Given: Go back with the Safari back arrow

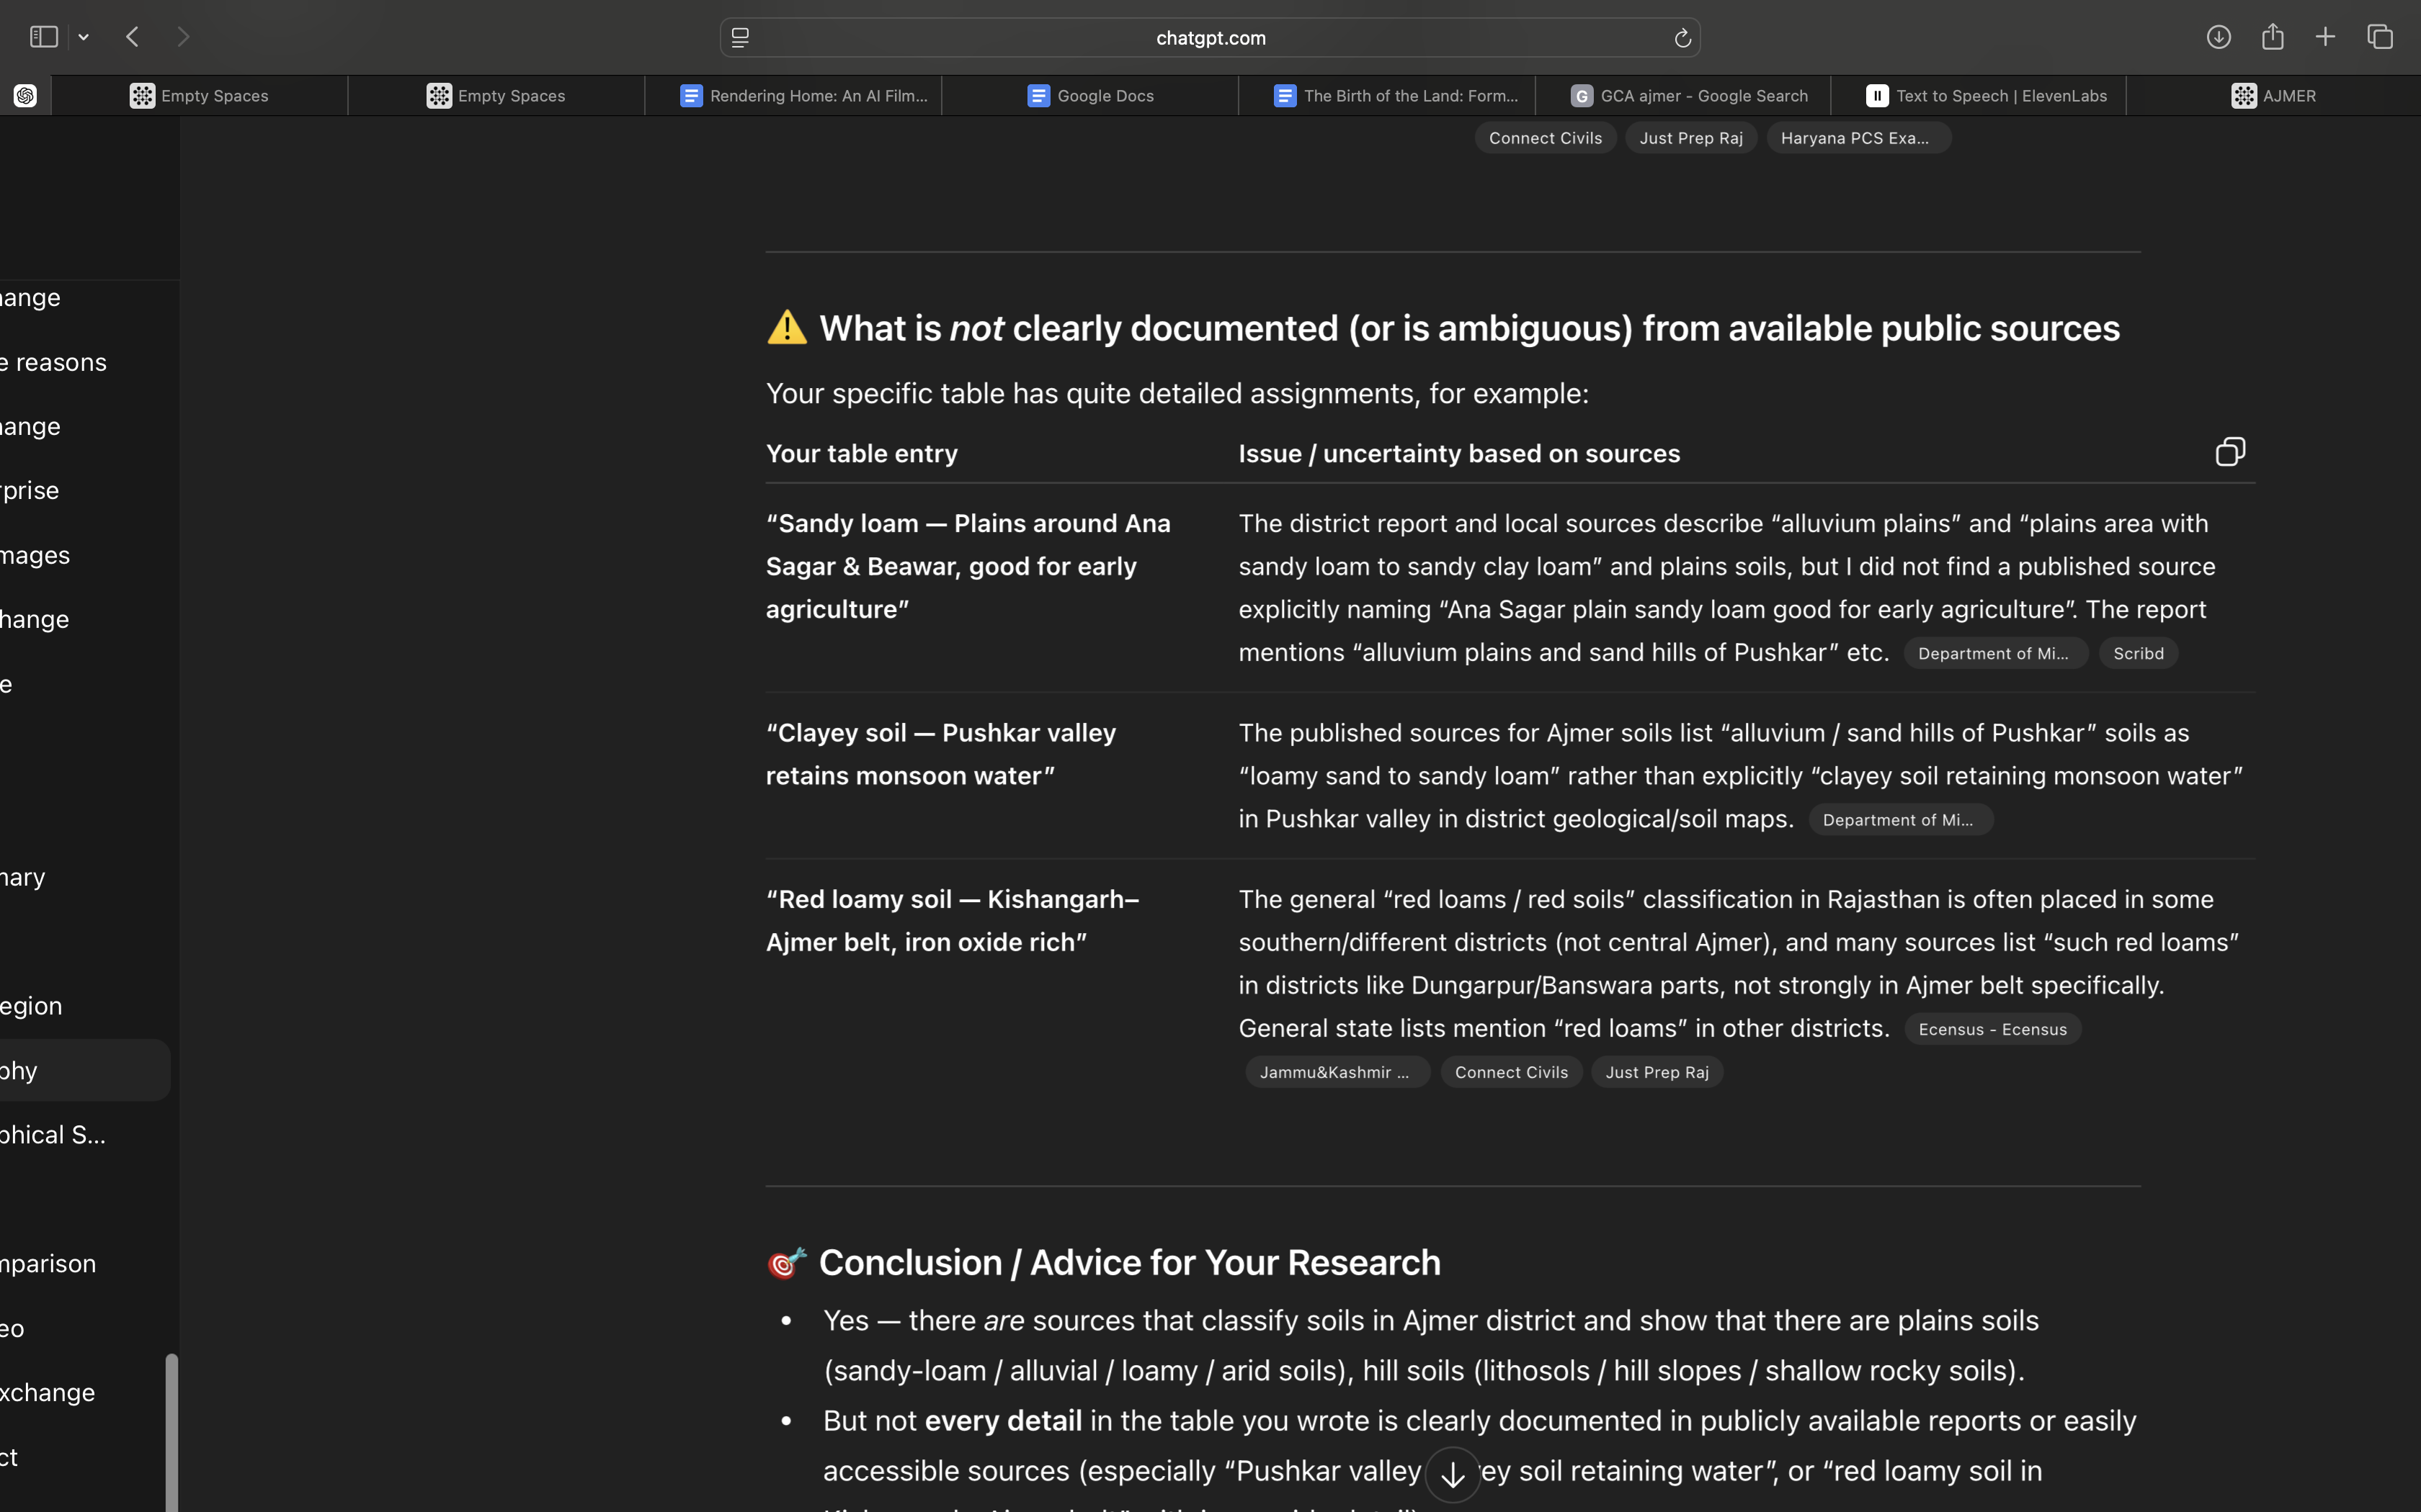Looking at the screenshot, I should point(133,37).
